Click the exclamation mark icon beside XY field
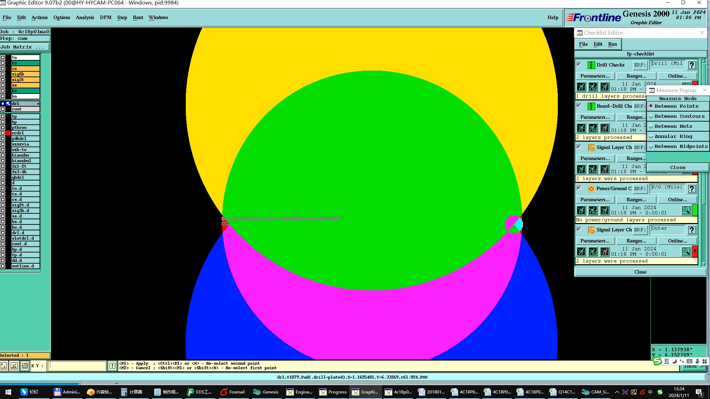 [x=112, y=366]
